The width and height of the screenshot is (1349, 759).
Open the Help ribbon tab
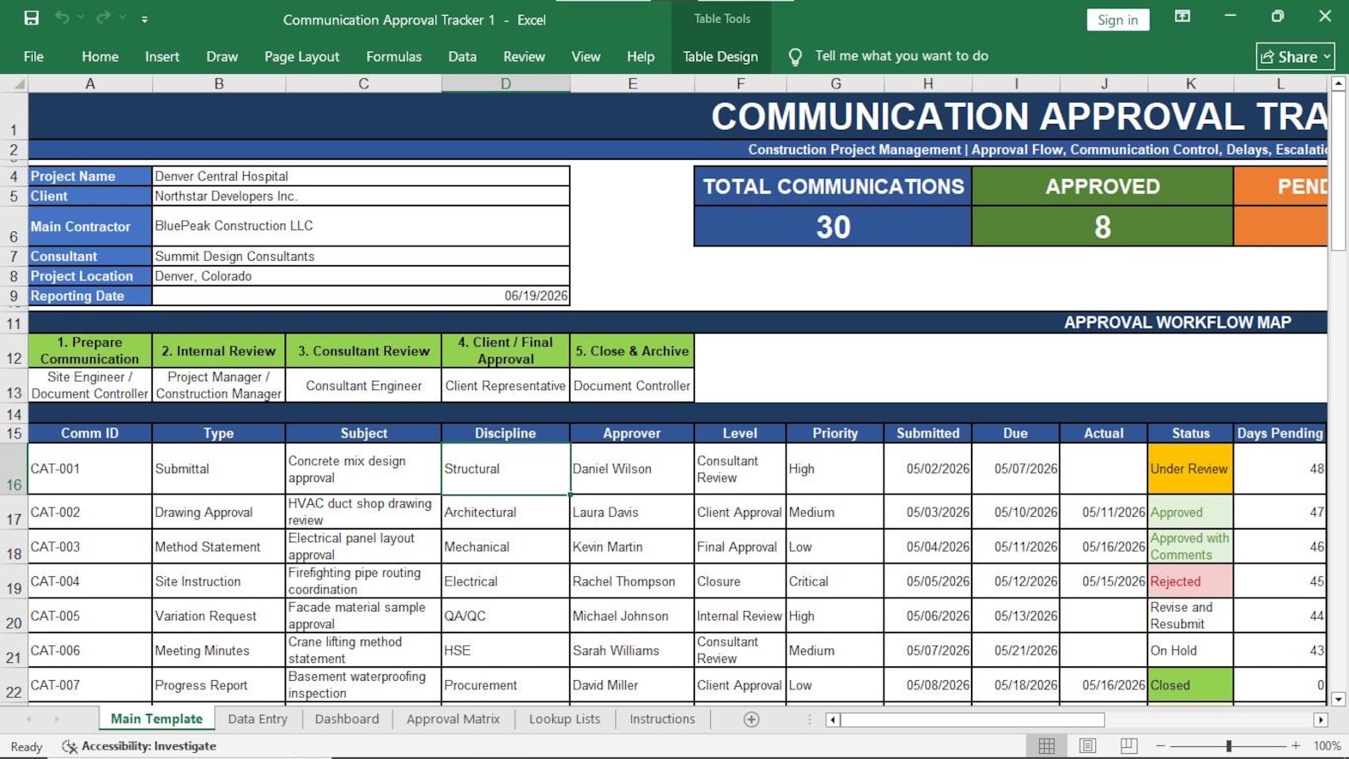point(641,56)
